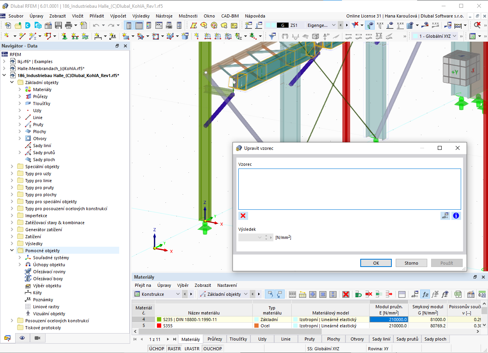Click the new nodal support icon
This screenshot has width=488, height=353.
(x=64, y=36)
